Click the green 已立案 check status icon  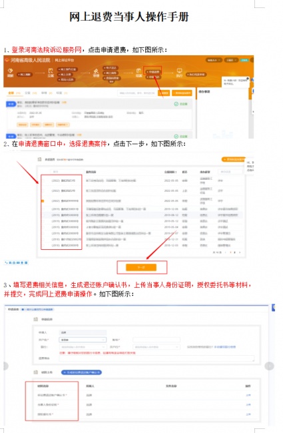176,104
